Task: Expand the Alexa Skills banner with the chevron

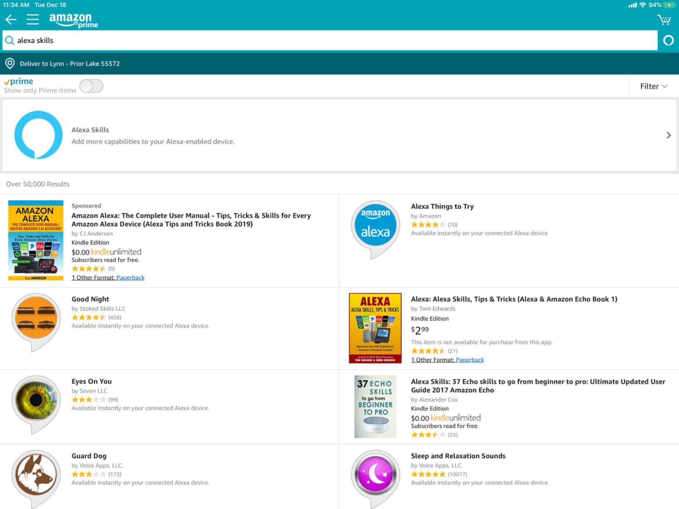Action: (x=669, y=135)
